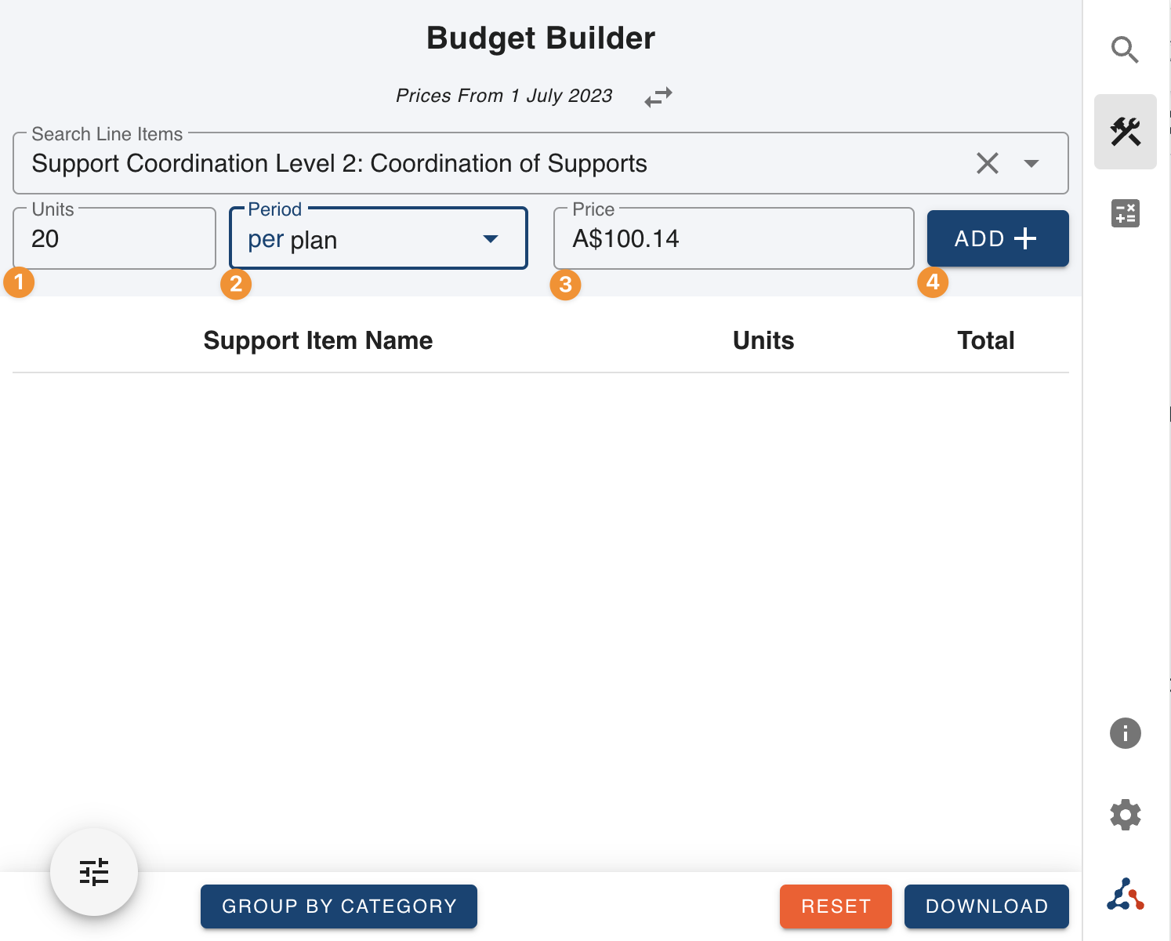Open the floating sliders filter button

pyautogui.click(x=94, y=872)
